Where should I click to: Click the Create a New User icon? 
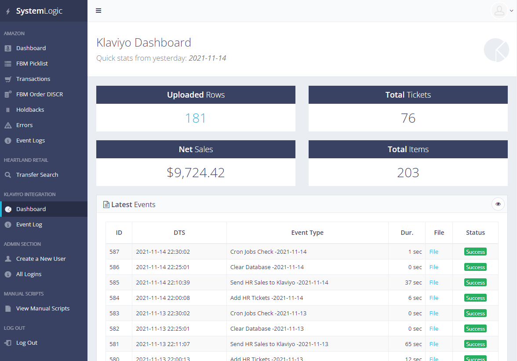point(8,259)
